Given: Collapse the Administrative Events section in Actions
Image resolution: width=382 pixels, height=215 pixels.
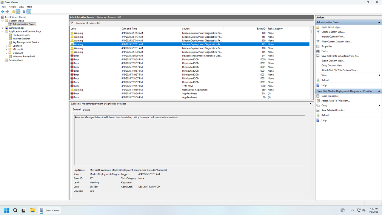Looking at the screenshot, I should [x=379, y=22].
